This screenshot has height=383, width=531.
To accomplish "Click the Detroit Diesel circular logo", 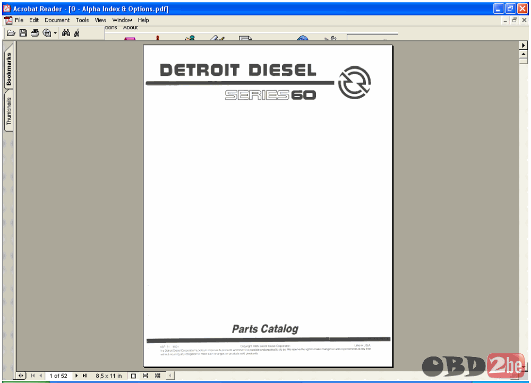I will pyautogui.click(x=355, y=83).
